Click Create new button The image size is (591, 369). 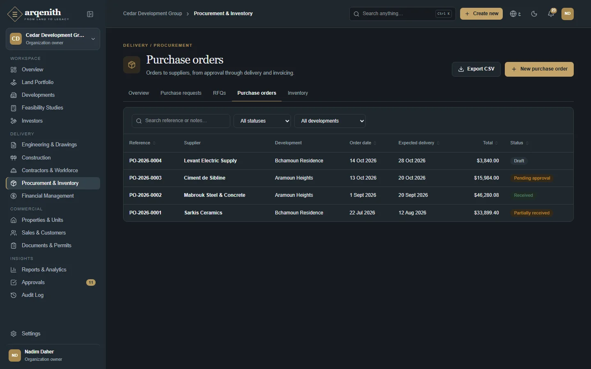coord(481,14)
